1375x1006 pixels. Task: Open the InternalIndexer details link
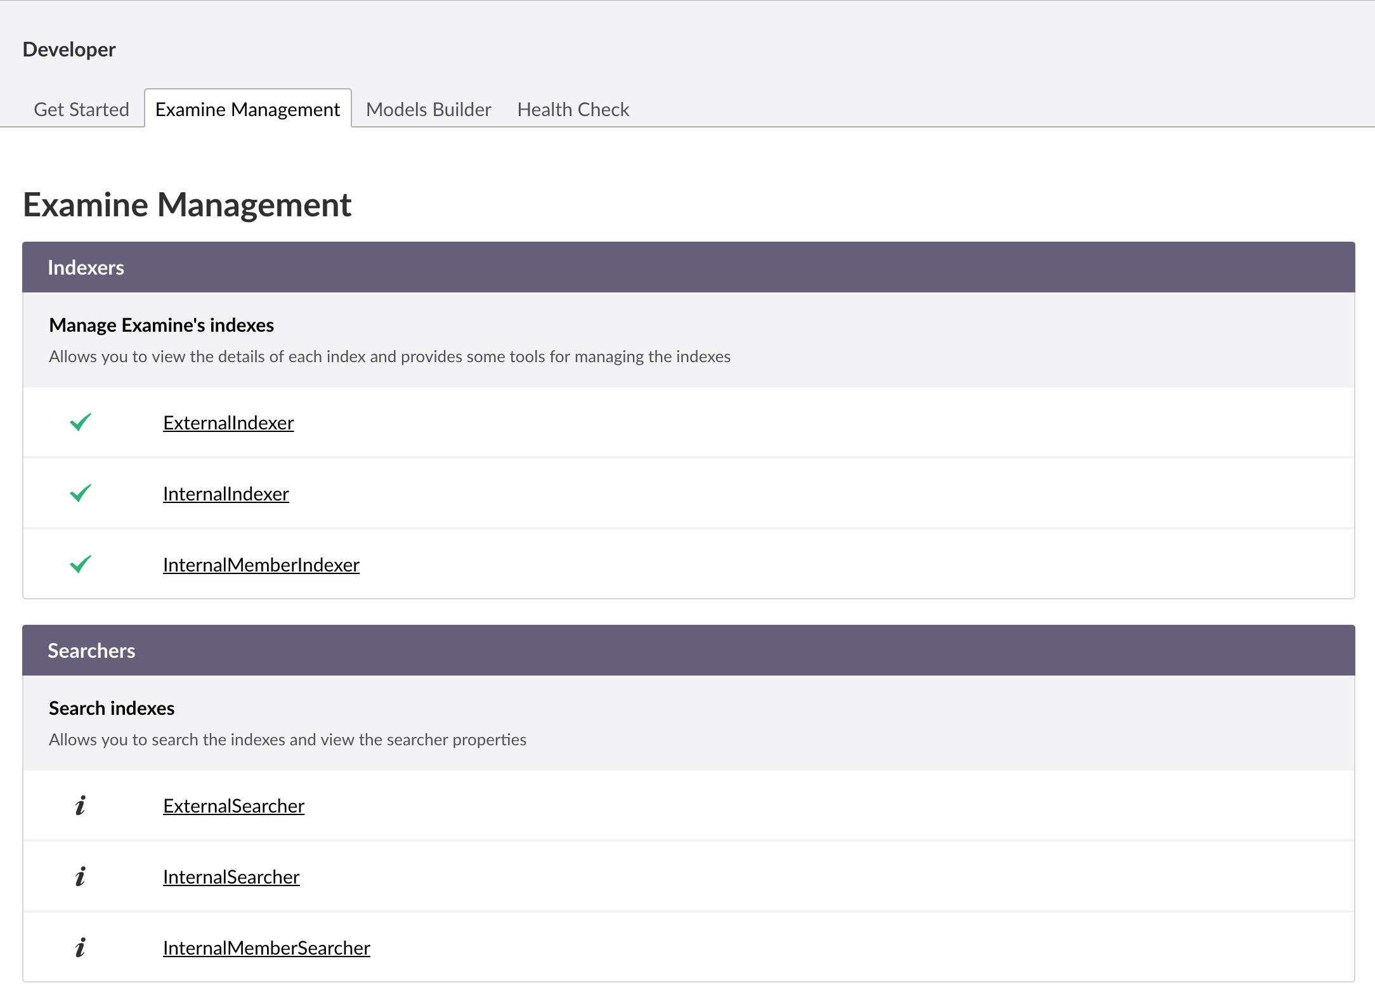pyautogui.click(x=226, y=493)
